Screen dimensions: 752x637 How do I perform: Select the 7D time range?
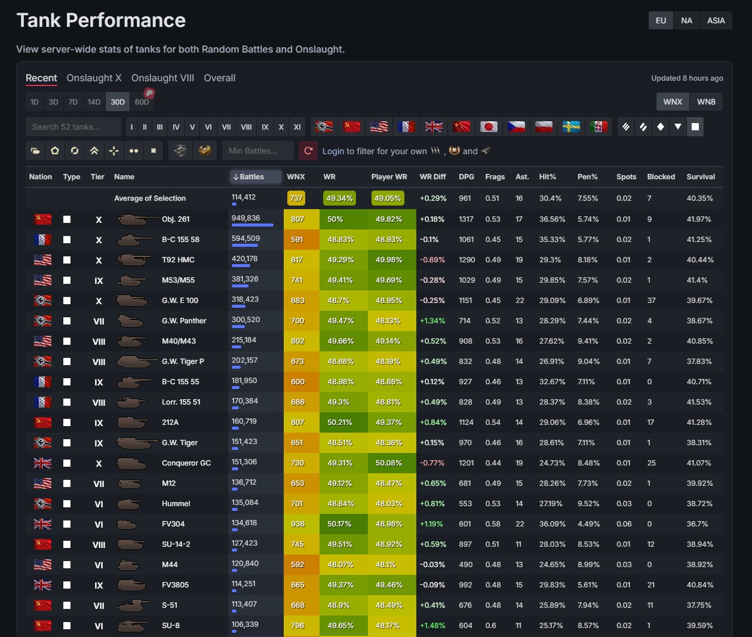click(x=73, y=102)
